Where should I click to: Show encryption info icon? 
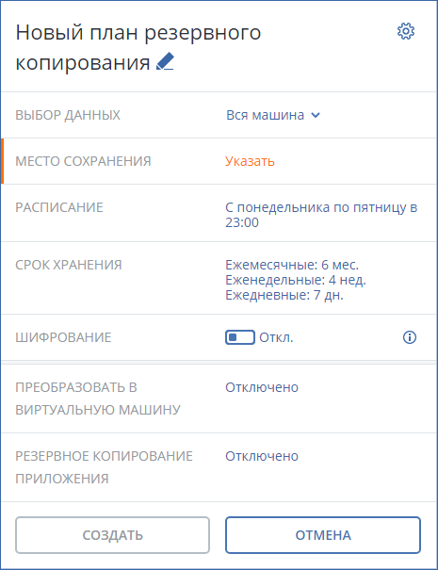tap(410, 337)
